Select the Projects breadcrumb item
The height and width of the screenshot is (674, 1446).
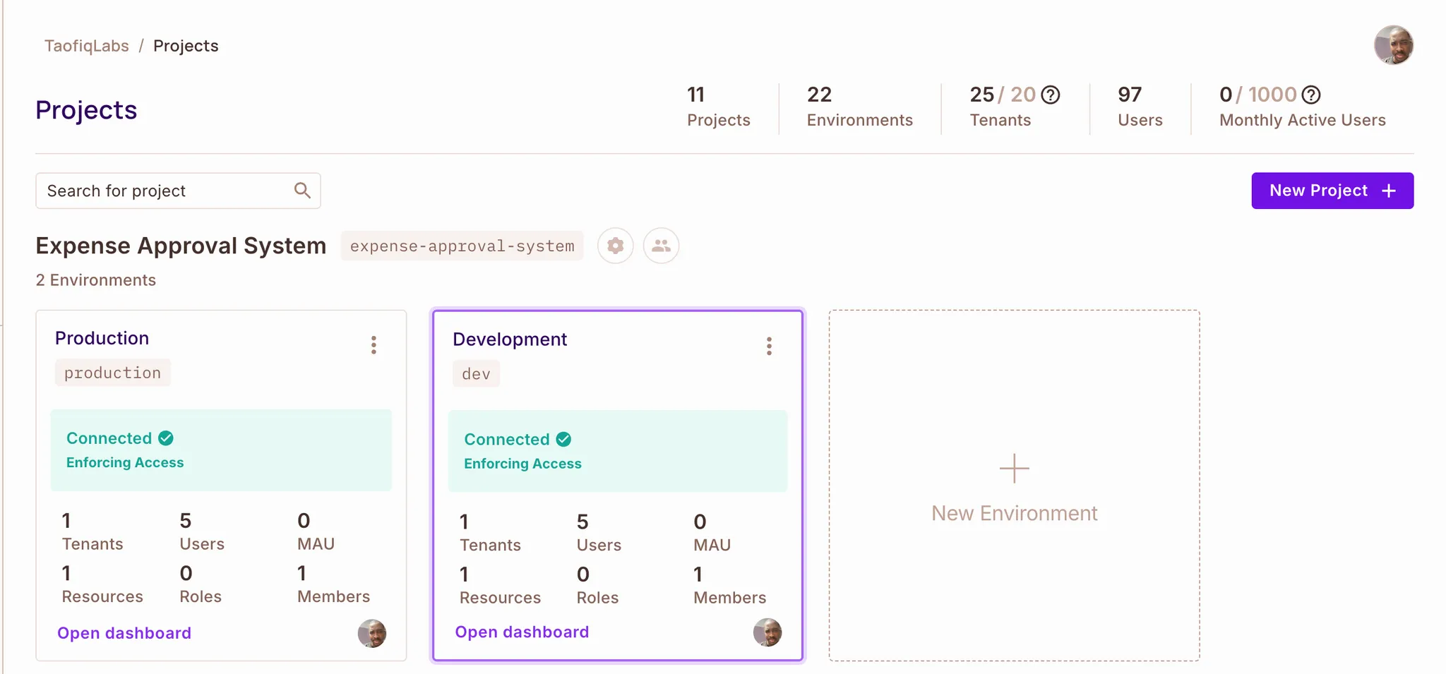pos(186,46)
